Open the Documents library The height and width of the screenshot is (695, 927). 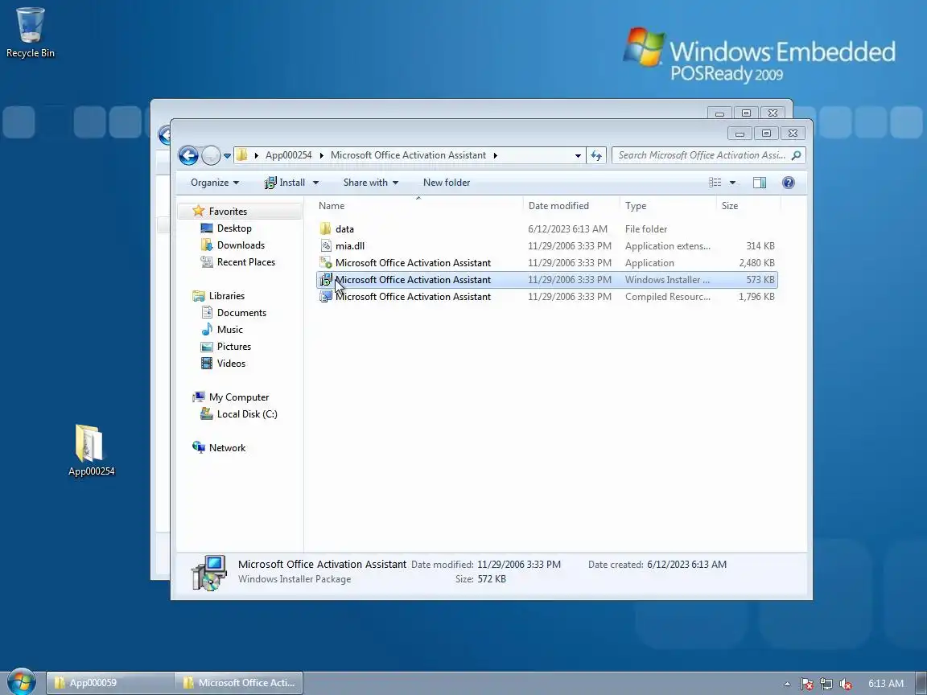[241, 313]
